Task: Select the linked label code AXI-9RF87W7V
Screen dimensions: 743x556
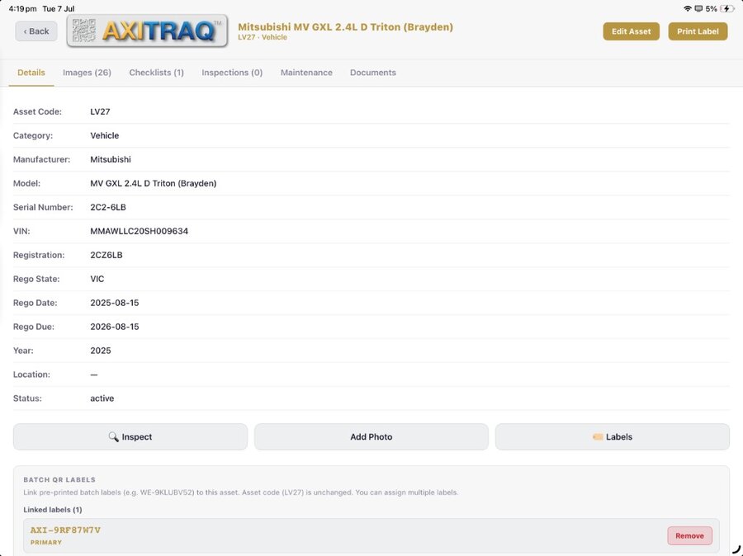Action: click(65, 530)
